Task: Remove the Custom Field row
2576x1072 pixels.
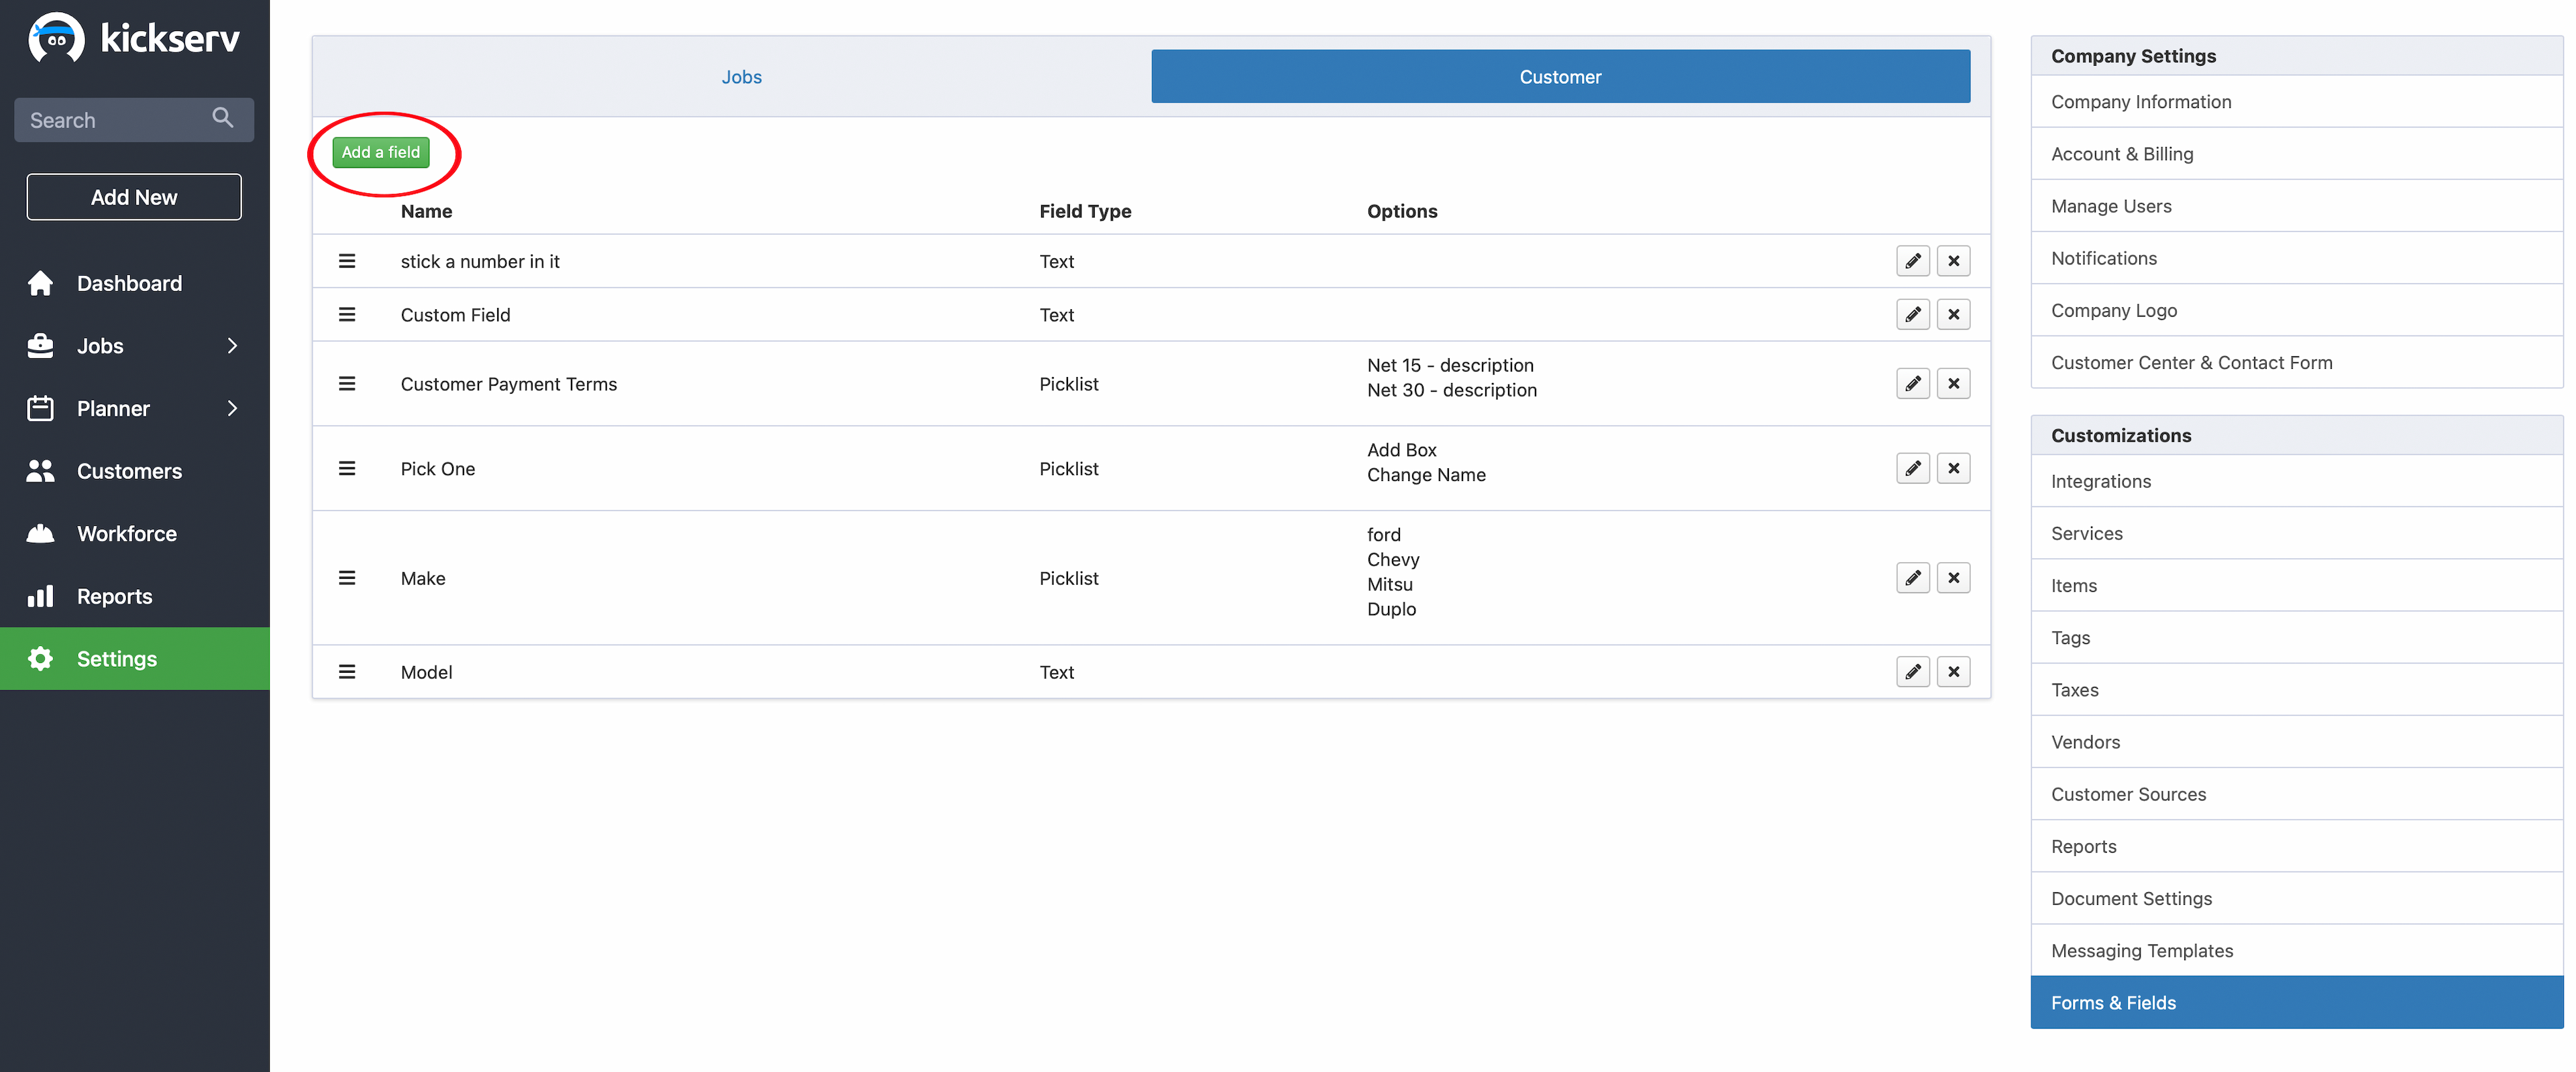Action: click(1953, 315)
